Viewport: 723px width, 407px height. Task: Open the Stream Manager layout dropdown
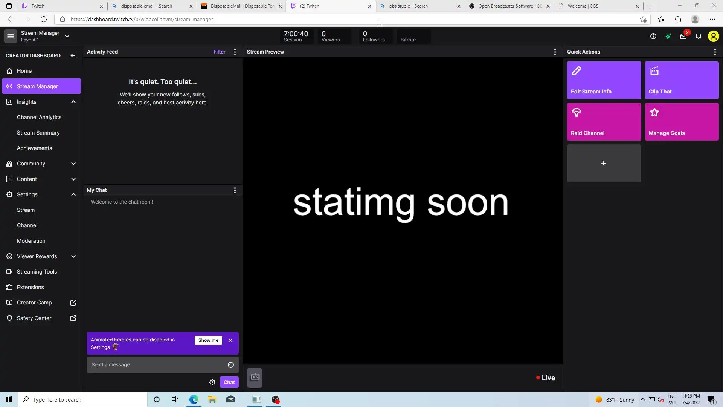coord(67,36)
